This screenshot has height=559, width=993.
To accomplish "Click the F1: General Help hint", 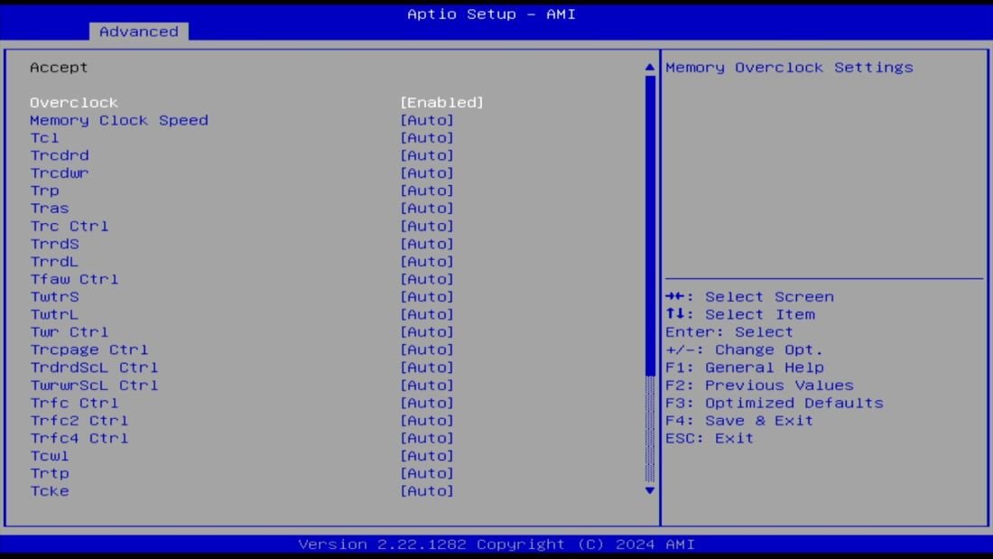I will pyautogui.click(x=745, y=368).
